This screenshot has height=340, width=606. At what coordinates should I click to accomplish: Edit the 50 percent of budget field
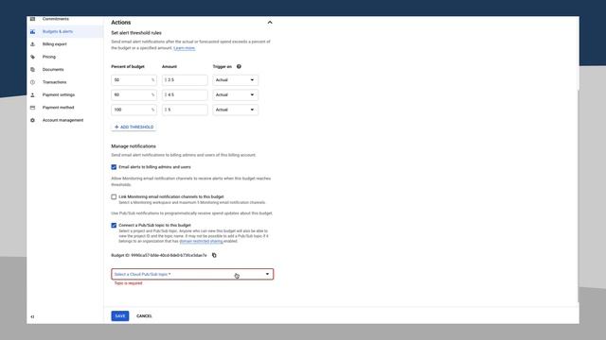pyautogui.click(x=134, y=80)
